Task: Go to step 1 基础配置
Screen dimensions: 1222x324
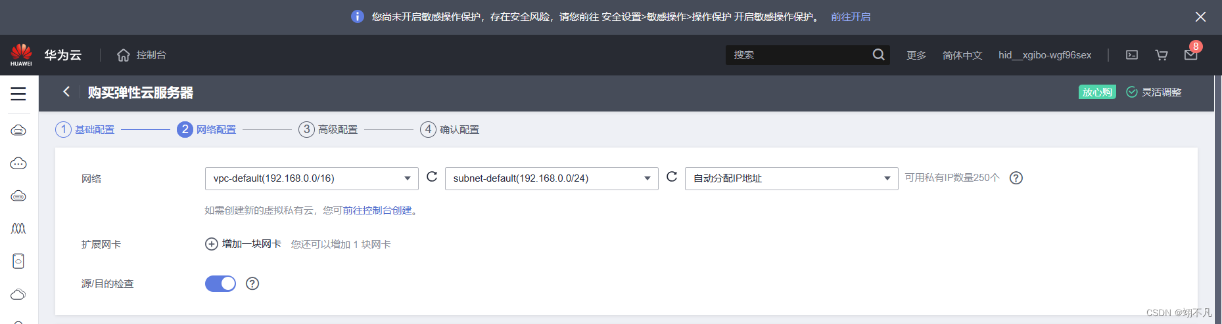Action: point(85,129)
